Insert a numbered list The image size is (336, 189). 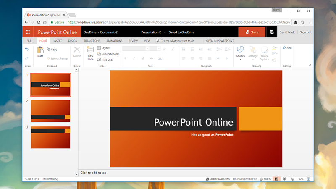click(x=192, y=50)
